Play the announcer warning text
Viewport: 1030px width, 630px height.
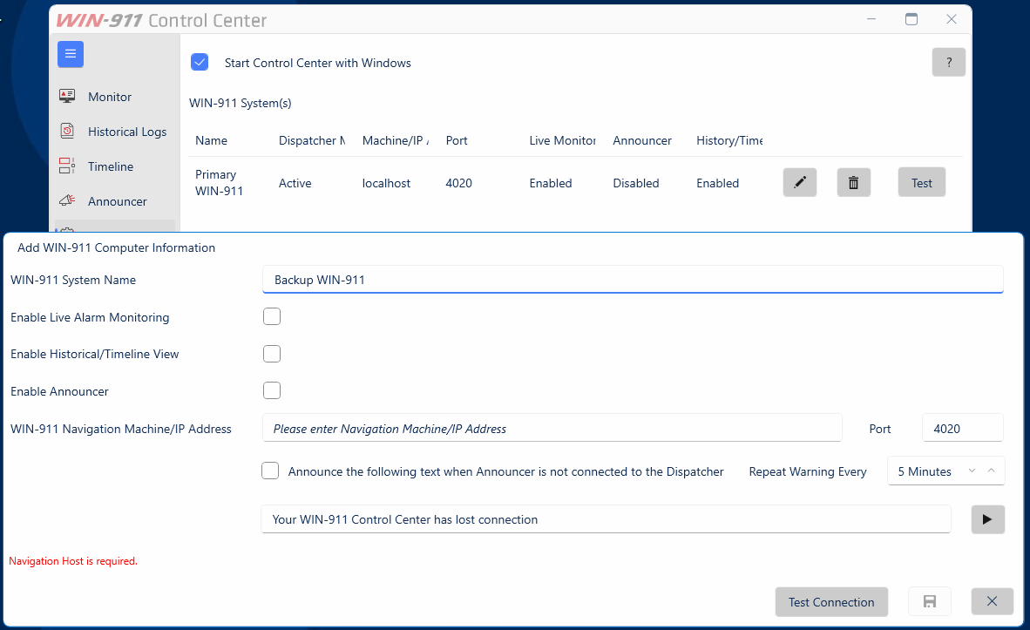pos(987,519)
